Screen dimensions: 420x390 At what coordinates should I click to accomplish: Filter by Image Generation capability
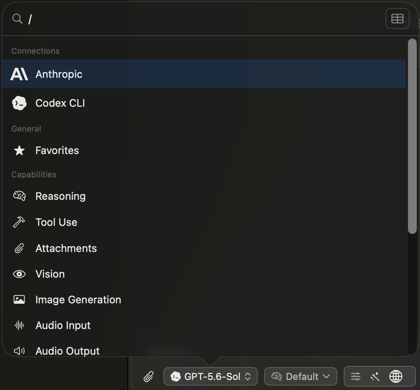click(204, 300)
